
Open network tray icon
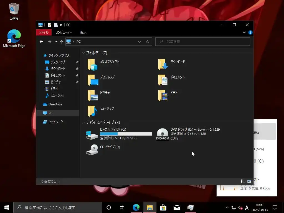click(x=234, y=207)
